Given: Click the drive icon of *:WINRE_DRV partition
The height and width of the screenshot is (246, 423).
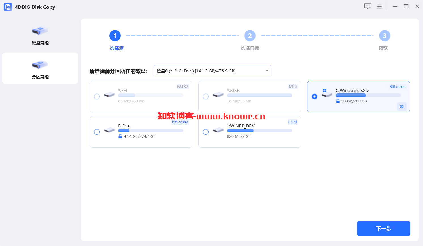Looking at the screenshot, I should [x=218, y=130].
